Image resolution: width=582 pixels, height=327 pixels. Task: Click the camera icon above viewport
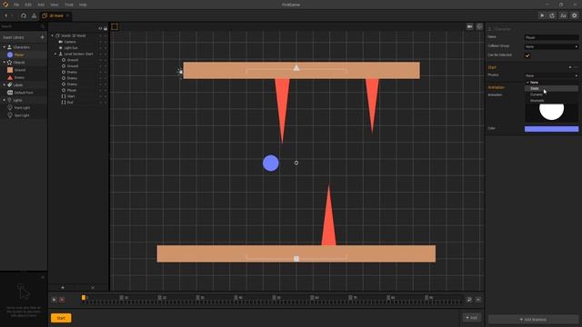(x=470, y=26)
